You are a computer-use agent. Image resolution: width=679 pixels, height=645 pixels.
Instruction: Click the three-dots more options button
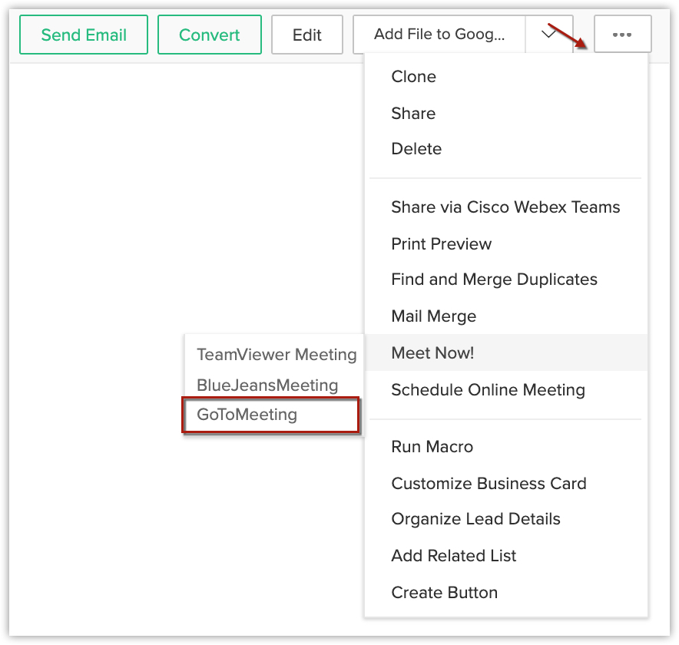click(622, 35)
